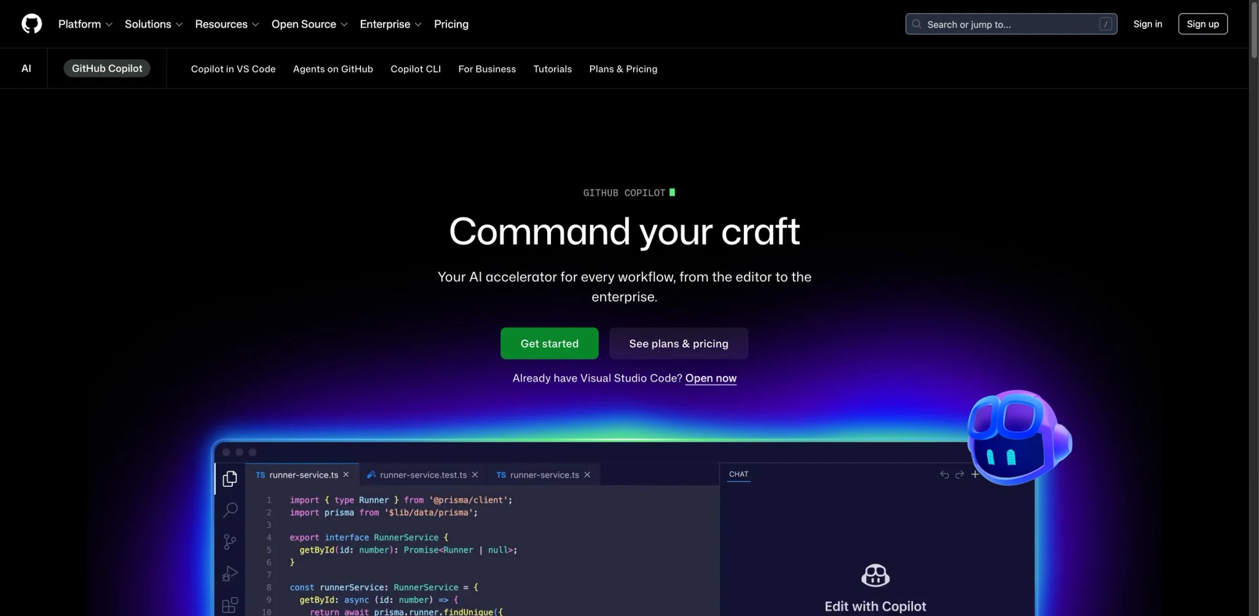Image resolution: width=1259 pixels, height=616 pixels.
Task: Select the AI section label
Action: pos(26,68)
